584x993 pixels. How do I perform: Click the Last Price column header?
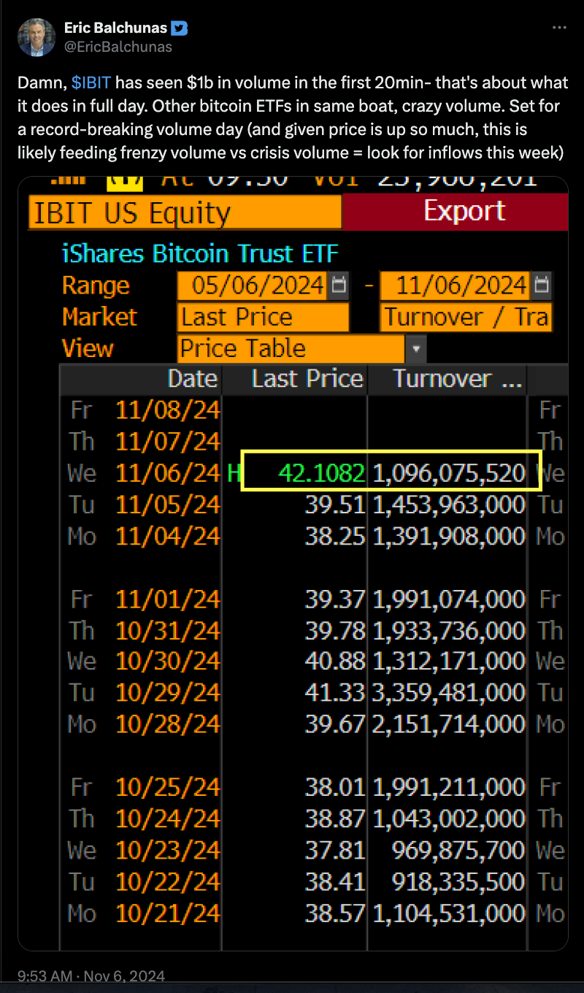coord(307,379)
